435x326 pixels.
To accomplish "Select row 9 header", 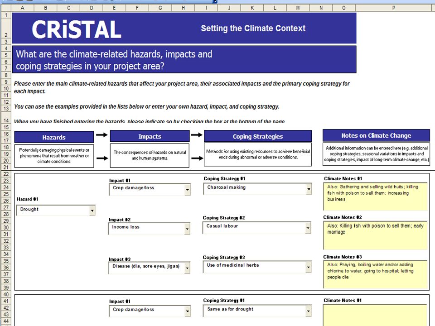I will point(6,82).
